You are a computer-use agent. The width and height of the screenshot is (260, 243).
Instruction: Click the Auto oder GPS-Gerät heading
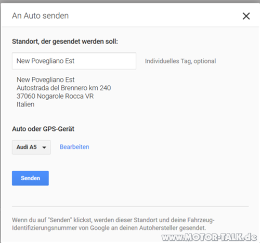click(x=43, y=129)
